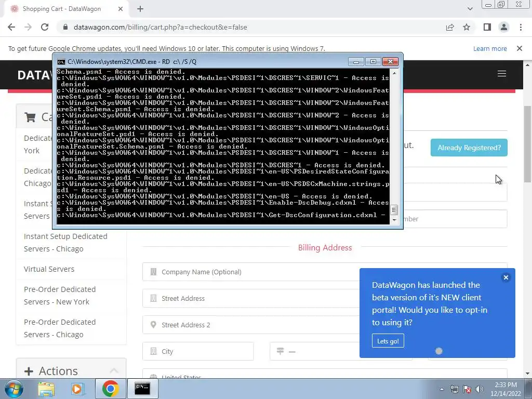
Task: Open Chrome three-dot menu
Action: coord(521,27)
